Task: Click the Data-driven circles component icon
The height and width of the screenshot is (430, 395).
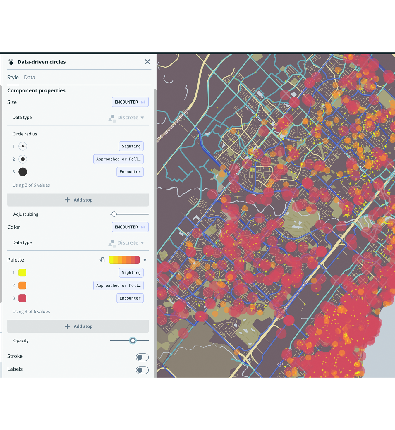Action: tap(11, 62)
